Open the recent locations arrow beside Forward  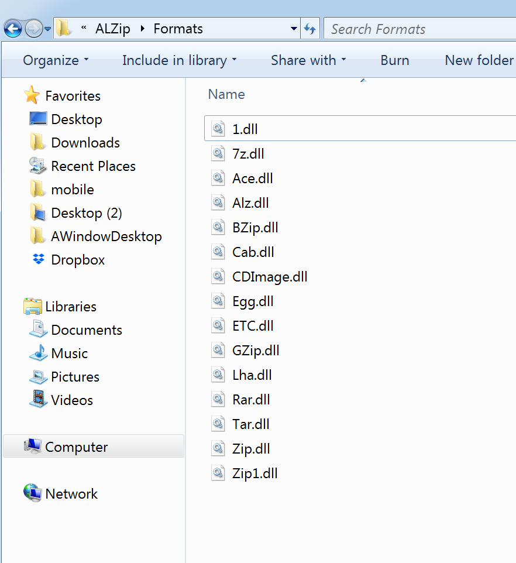coord(48,29)
